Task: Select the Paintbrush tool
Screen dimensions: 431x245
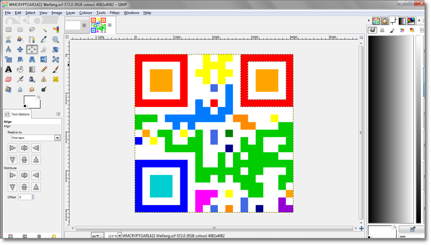Action: [55, 69]
